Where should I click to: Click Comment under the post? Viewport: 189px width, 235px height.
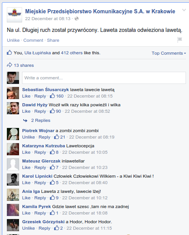(33, 40)
